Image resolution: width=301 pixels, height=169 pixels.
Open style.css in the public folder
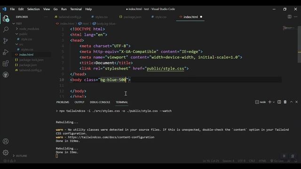tap(26, 39)
